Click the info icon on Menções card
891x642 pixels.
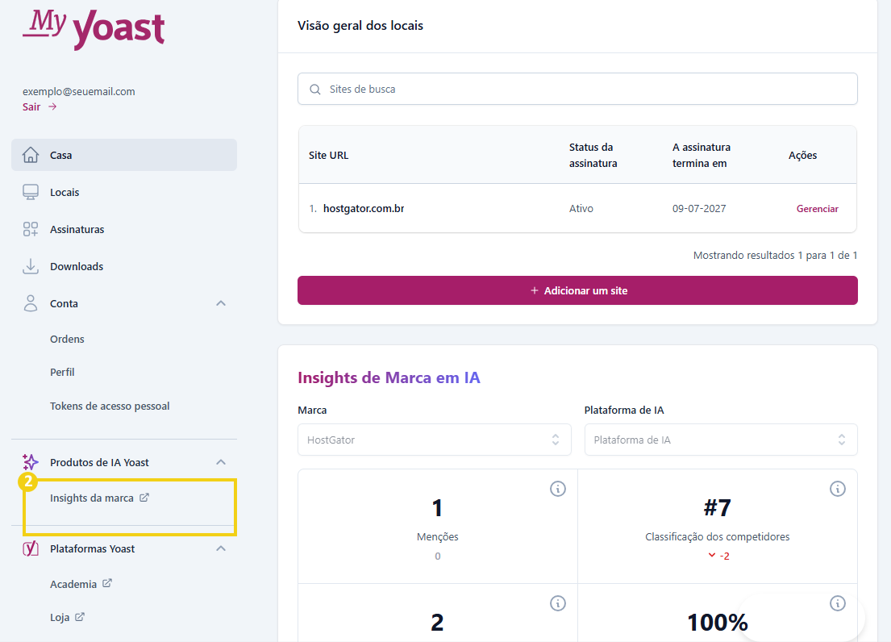(x=558, y=489)
